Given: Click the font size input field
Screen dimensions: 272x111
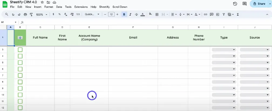Looking at the screenshot, I should click(x=111, y=14).
